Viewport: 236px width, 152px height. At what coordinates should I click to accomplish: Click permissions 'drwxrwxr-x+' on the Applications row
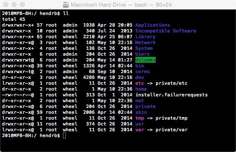click(x=18, y=25)
